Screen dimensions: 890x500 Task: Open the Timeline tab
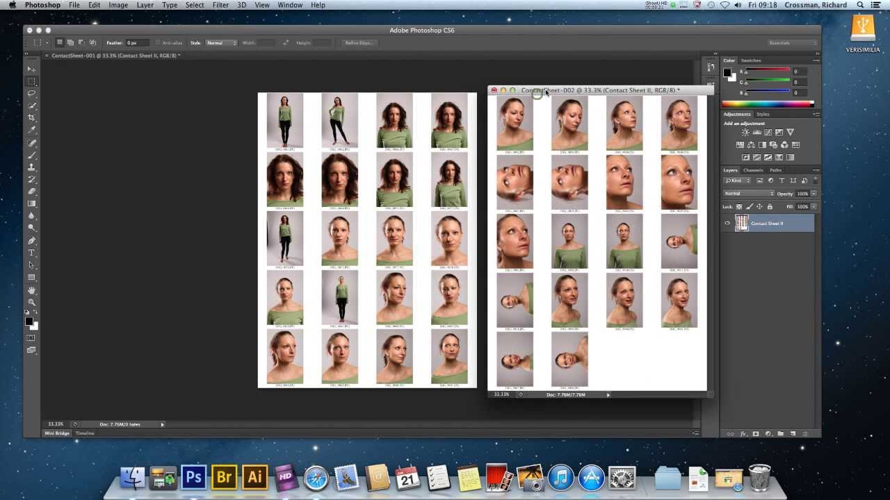(x=85, y=433)
